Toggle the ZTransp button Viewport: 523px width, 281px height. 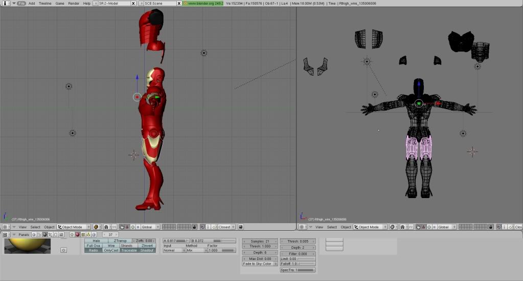tap(120, 241)
